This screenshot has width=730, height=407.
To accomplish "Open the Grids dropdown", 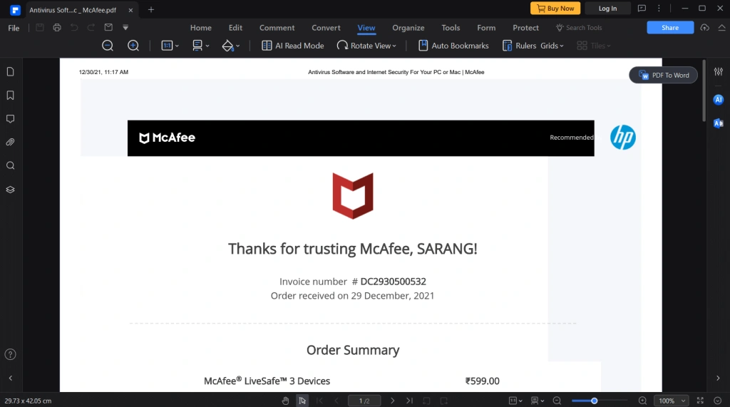I will (552, 45).
